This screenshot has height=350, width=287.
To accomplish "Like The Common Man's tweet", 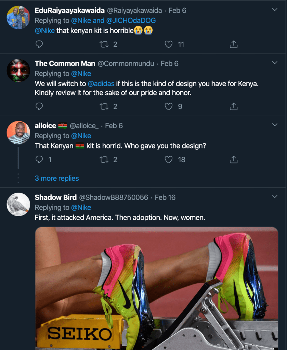I will click(x=169, y=106).
